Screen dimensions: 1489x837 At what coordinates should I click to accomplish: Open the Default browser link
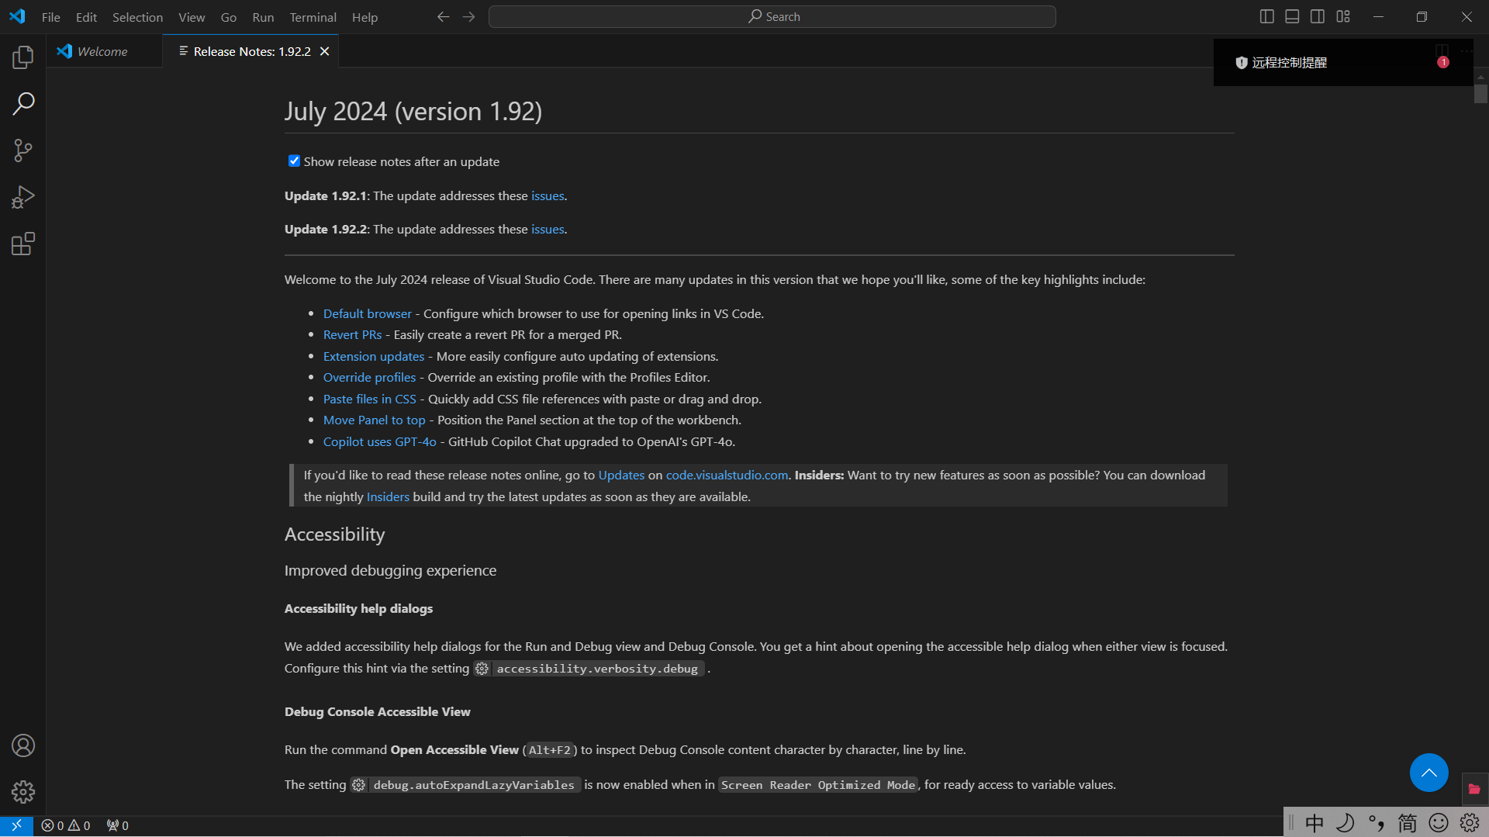coord(368,313)
